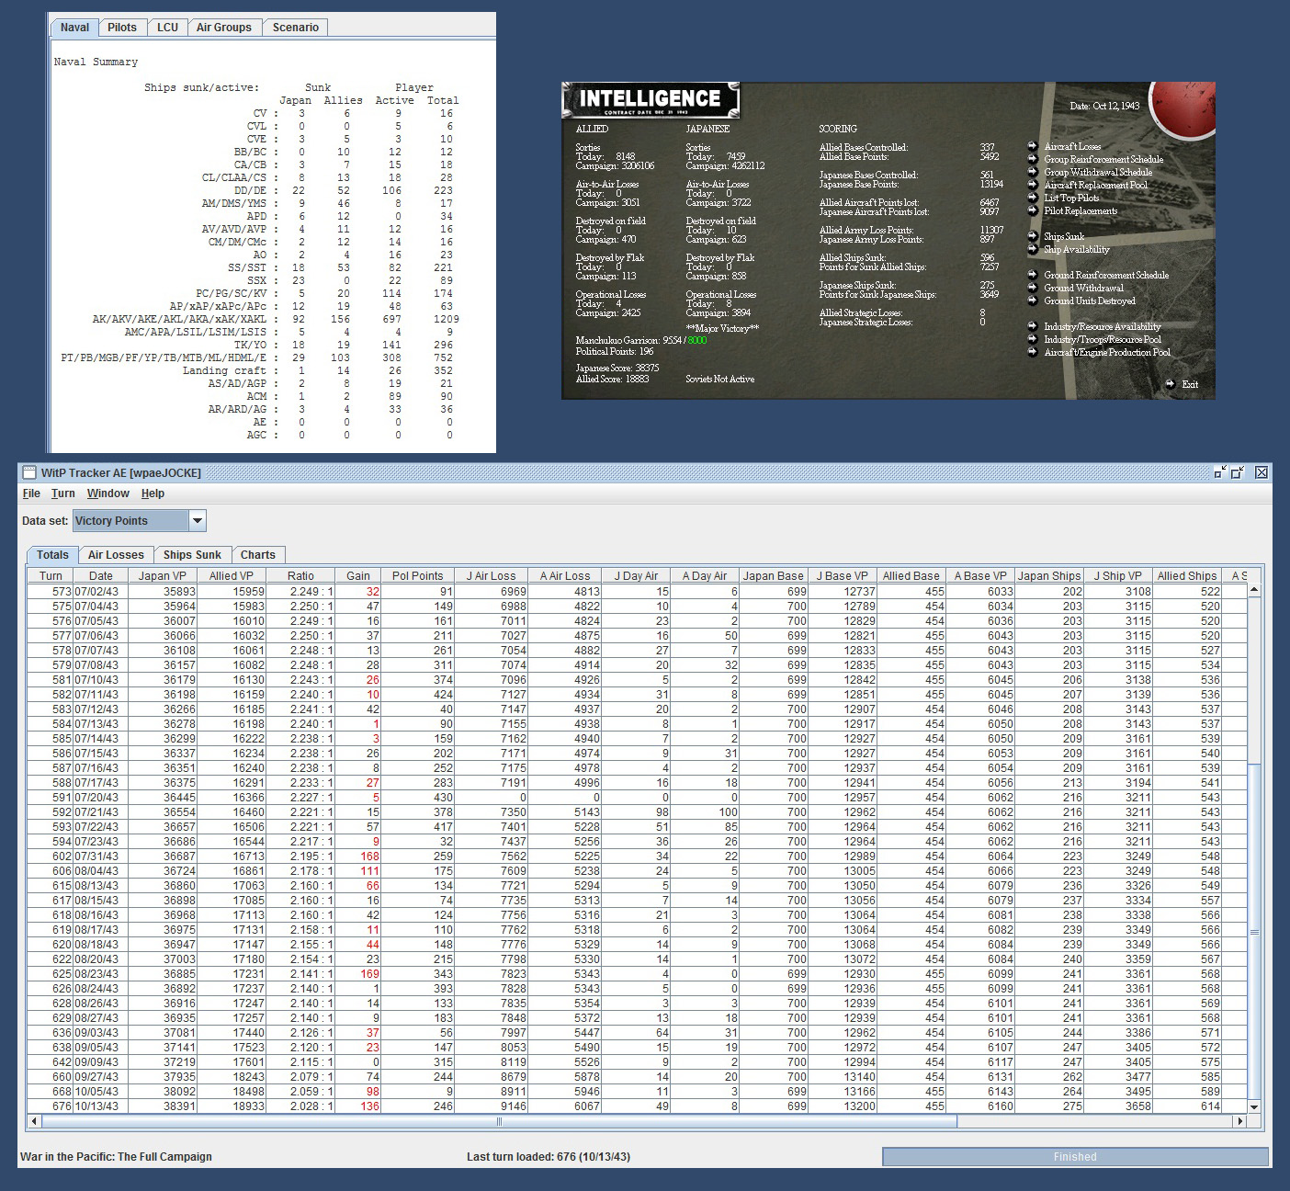Select the arrow icon beside List Top Pilots
Viewport: 1290px width, 1191px height.
tap(1033, 198)
